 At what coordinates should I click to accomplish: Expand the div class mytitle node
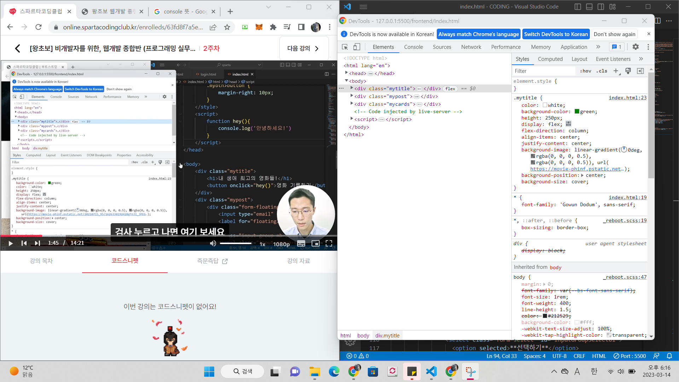[352, 88]
